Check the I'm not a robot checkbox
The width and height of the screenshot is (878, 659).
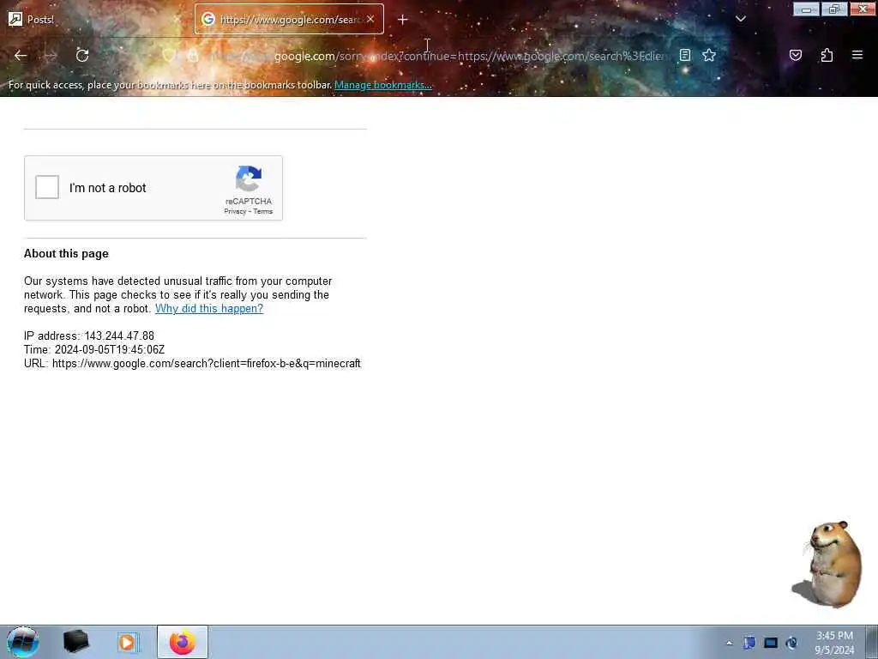coord(47,187)
